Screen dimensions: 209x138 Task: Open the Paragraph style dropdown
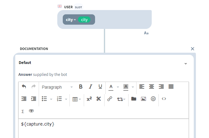coord(57,87)
